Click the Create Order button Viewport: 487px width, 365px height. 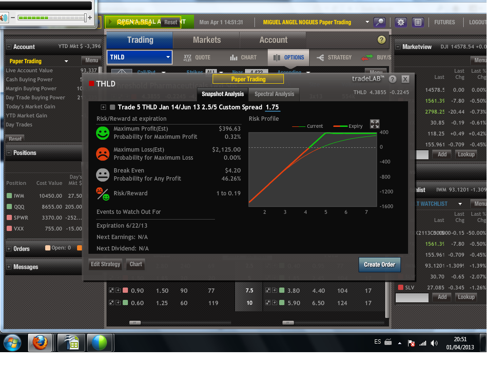click(x=380, y=265)
